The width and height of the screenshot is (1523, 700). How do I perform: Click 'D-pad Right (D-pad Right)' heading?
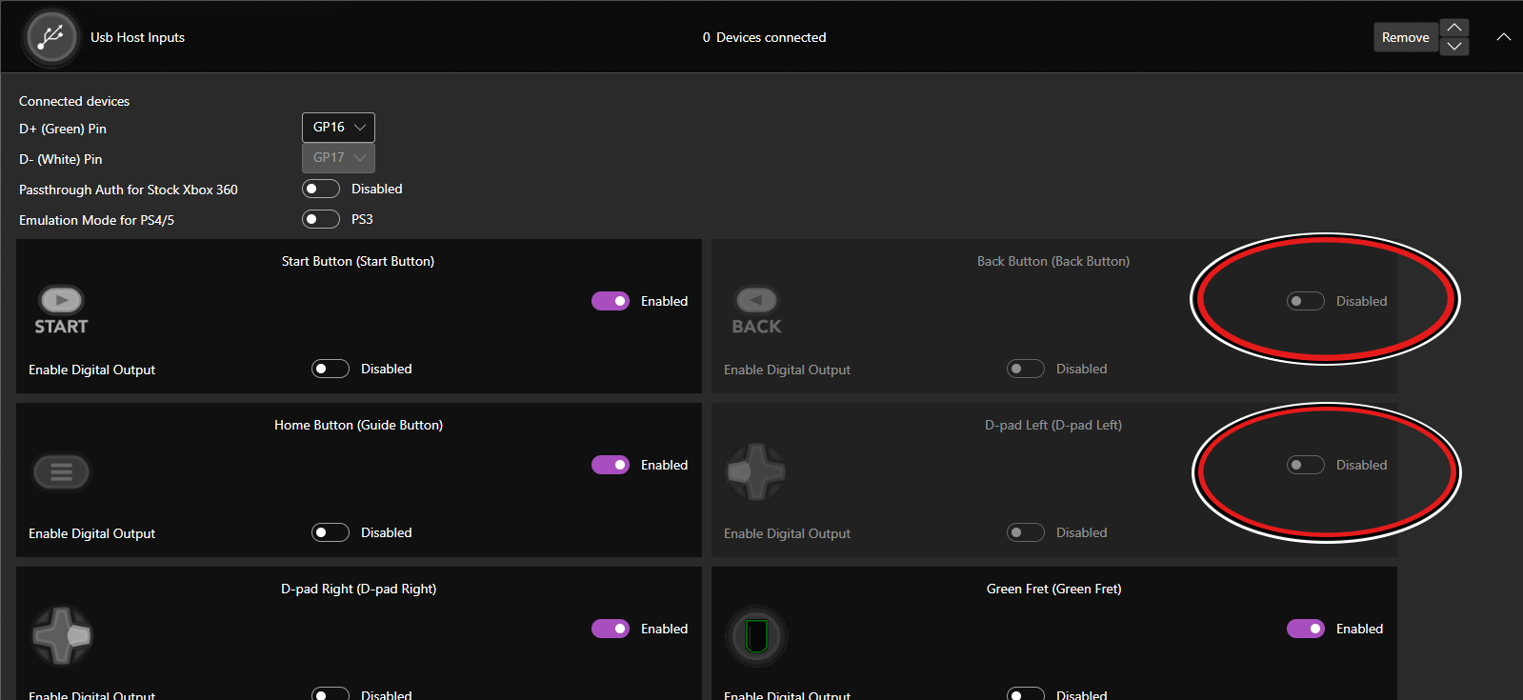click(x=358, y=589)
